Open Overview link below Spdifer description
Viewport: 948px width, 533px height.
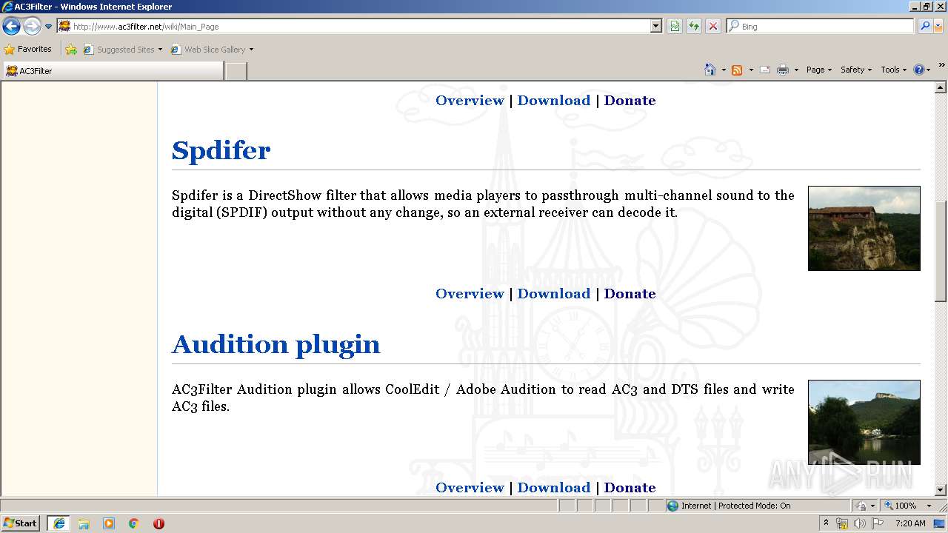(470, 294)
